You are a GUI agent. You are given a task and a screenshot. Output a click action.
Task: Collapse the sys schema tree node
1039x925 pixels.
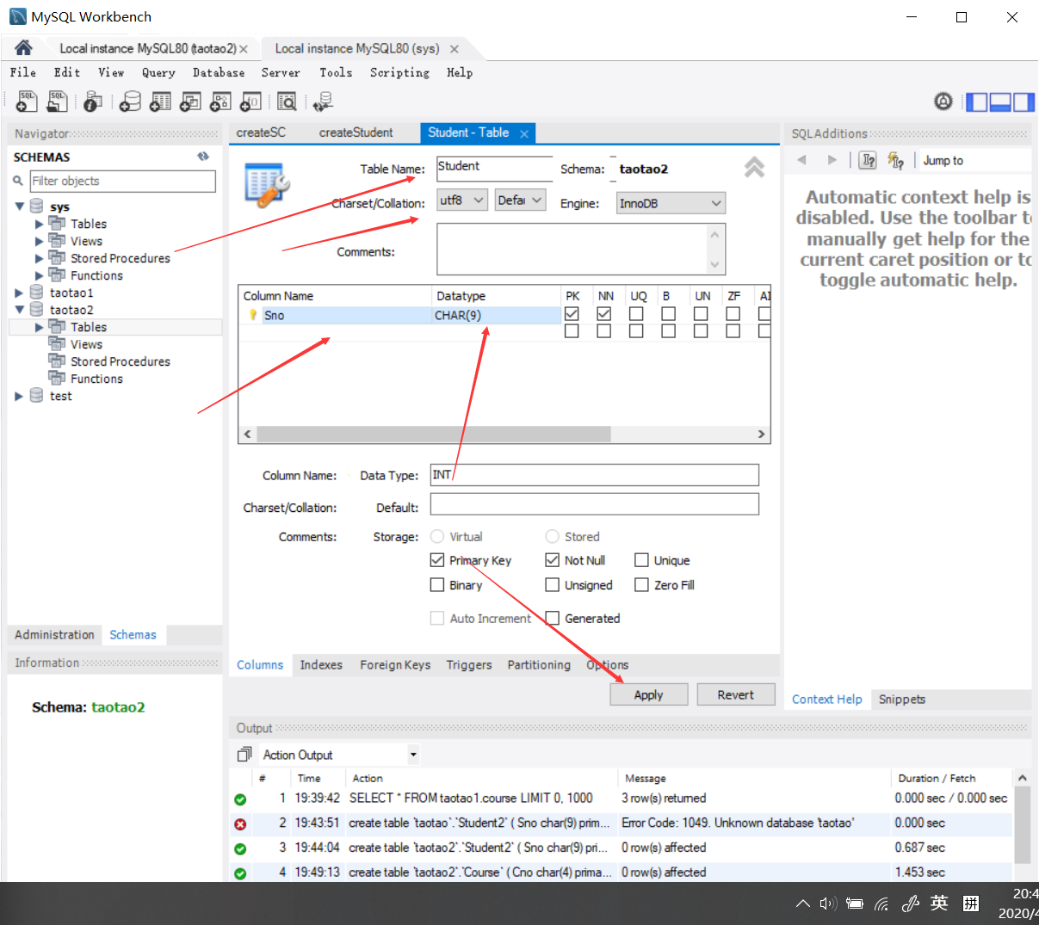tap(20, 207)
